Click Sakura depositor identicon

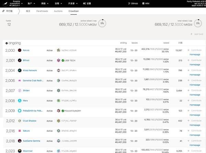(58, 131)
